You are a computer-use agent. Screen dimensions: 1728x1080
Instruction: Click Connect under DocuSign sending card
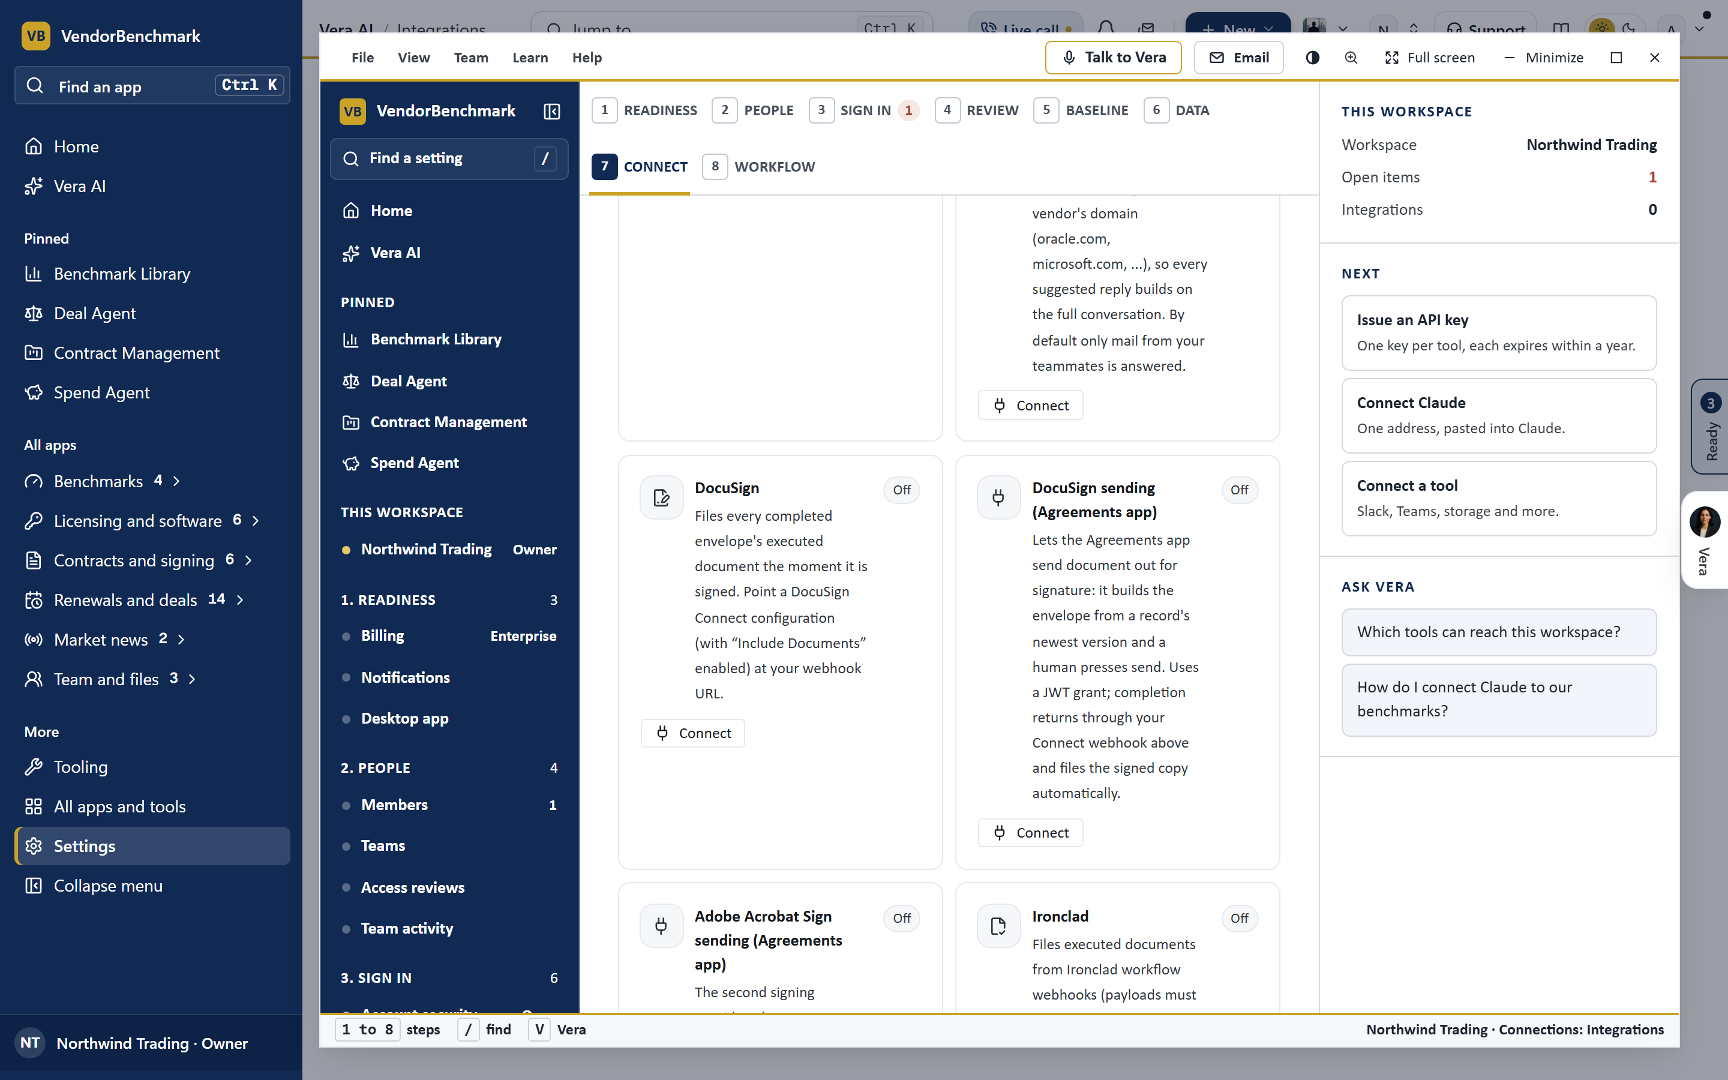tap(1030, 833)
